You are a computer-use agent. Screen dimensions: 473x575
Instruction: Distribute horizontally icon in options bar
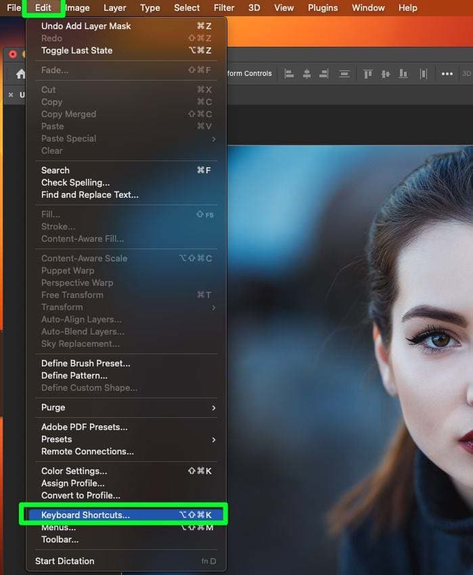[x=424, y=74]
